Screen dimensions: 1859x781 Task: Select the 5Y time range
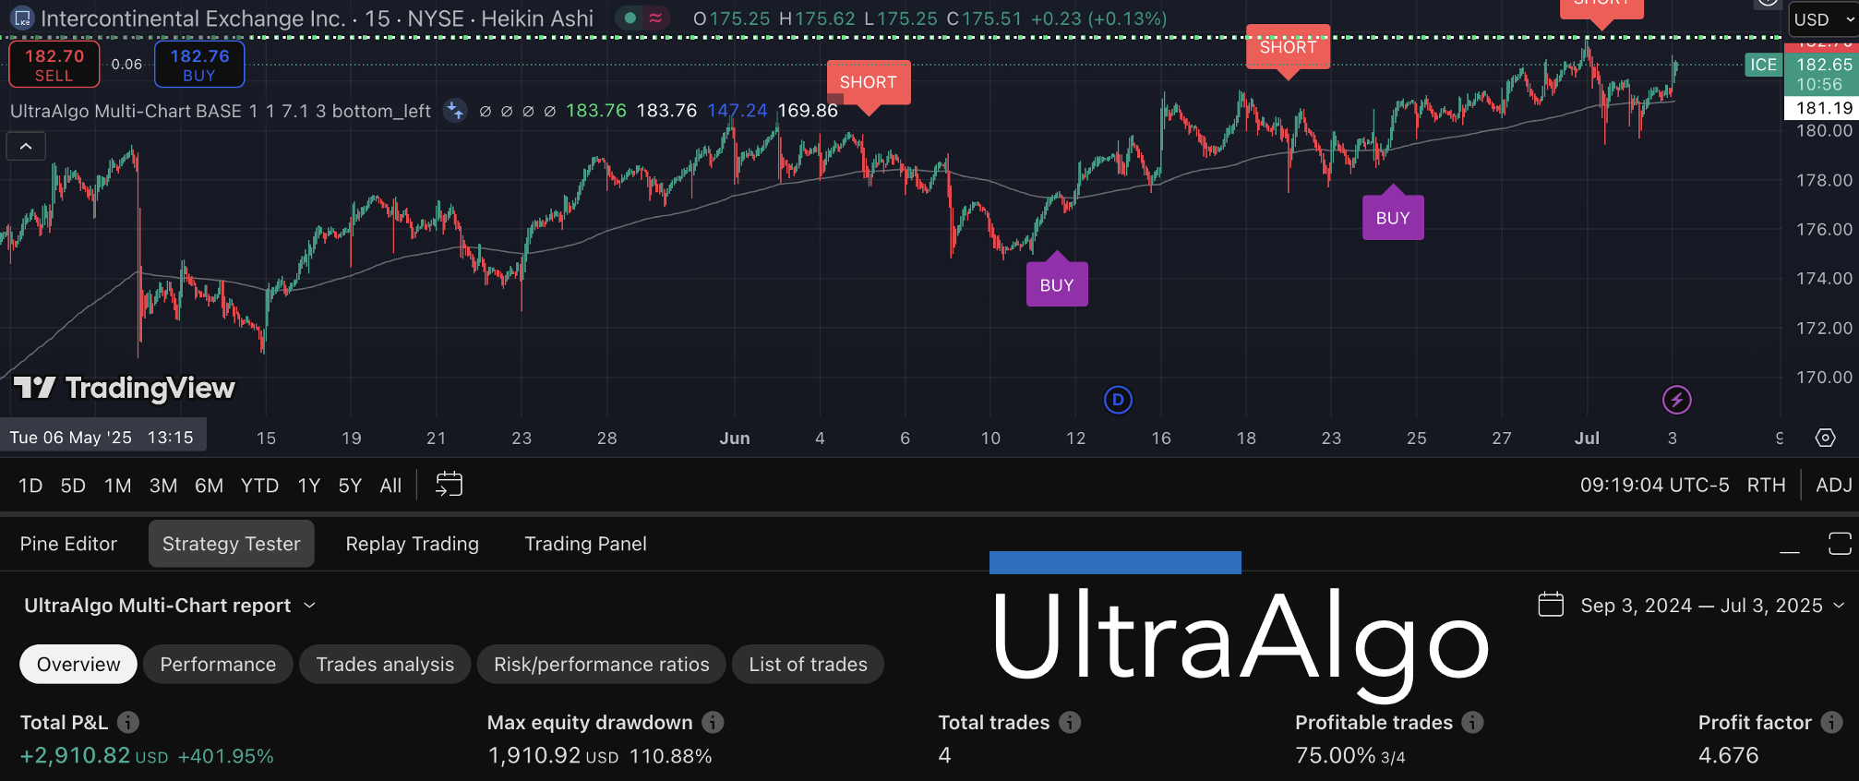click(x=350, y=486)
